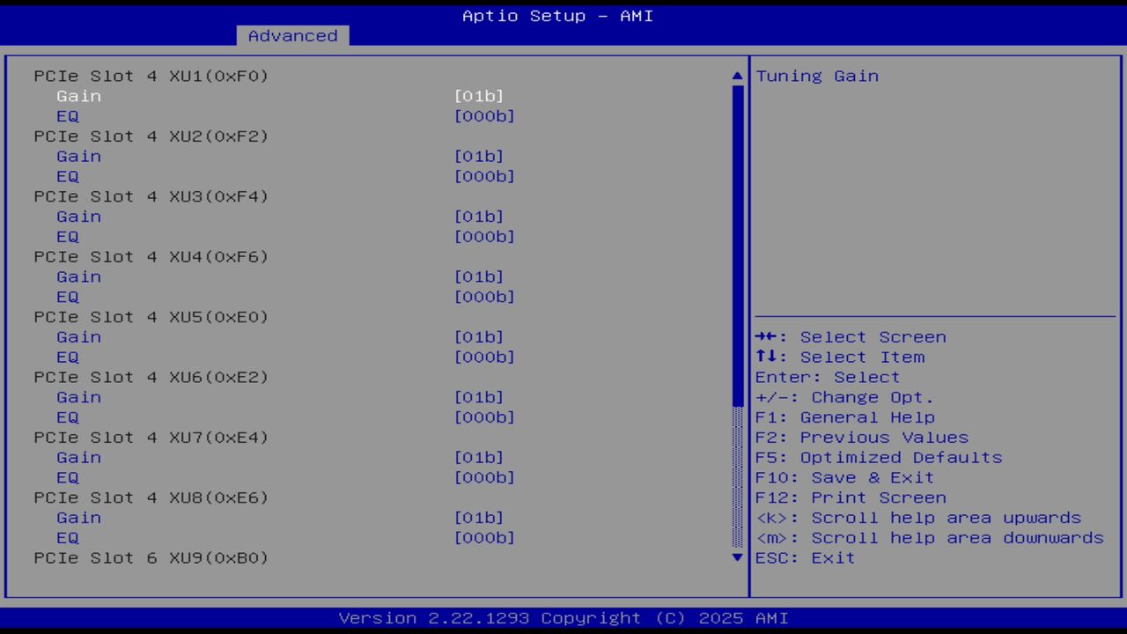Select EQ under PCIe Slot 4 XU5
Viewport: 1127px width, 634px height.
[67, 357]
